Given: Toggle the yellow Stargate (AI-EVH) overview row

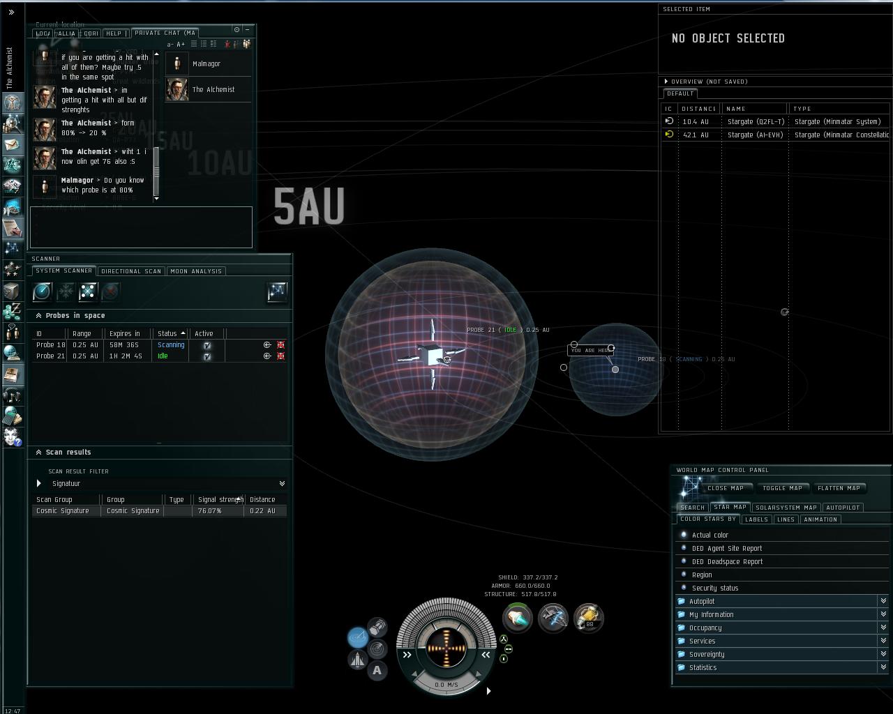Looking at the screenshot, I should 775,135.
